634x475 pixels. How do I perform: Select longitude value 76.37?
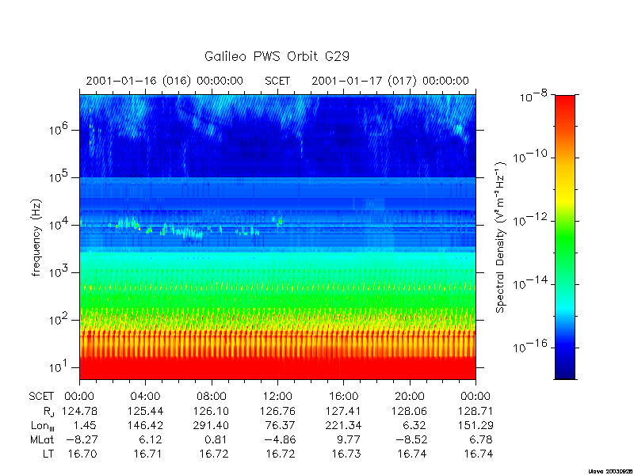[x=281, y=425]
